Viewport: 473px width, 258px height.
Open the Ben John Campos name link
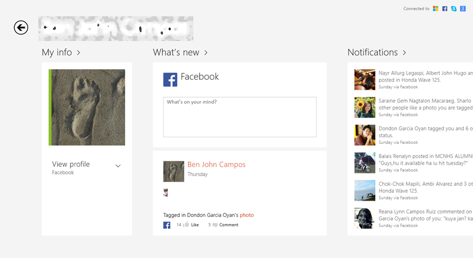click(x=216, y=165)
